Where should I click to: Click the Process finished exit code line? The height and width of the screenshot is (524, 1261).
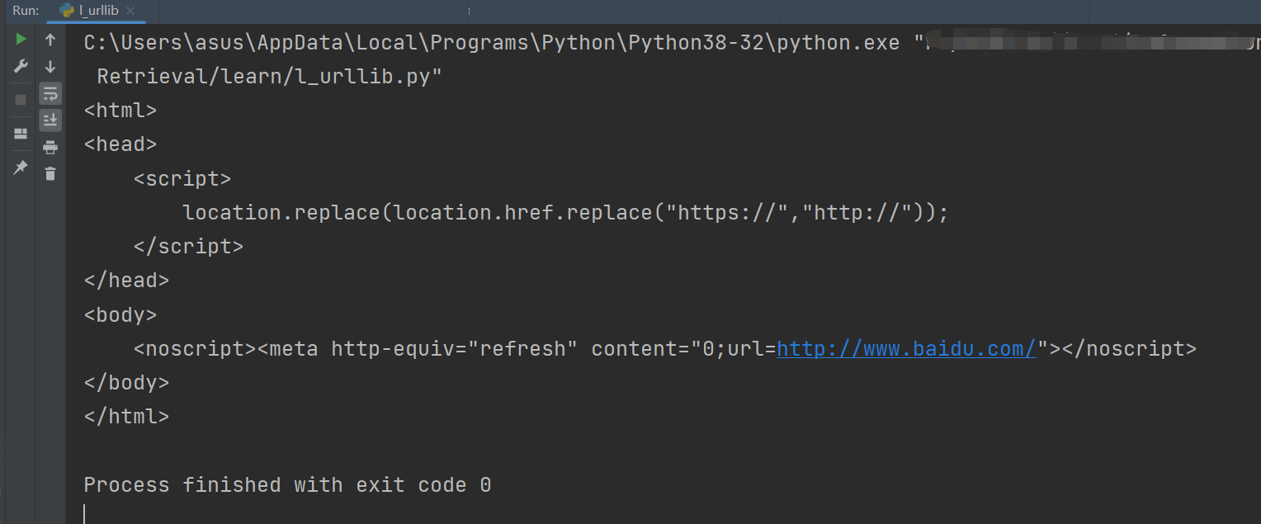tap(287, 484)
